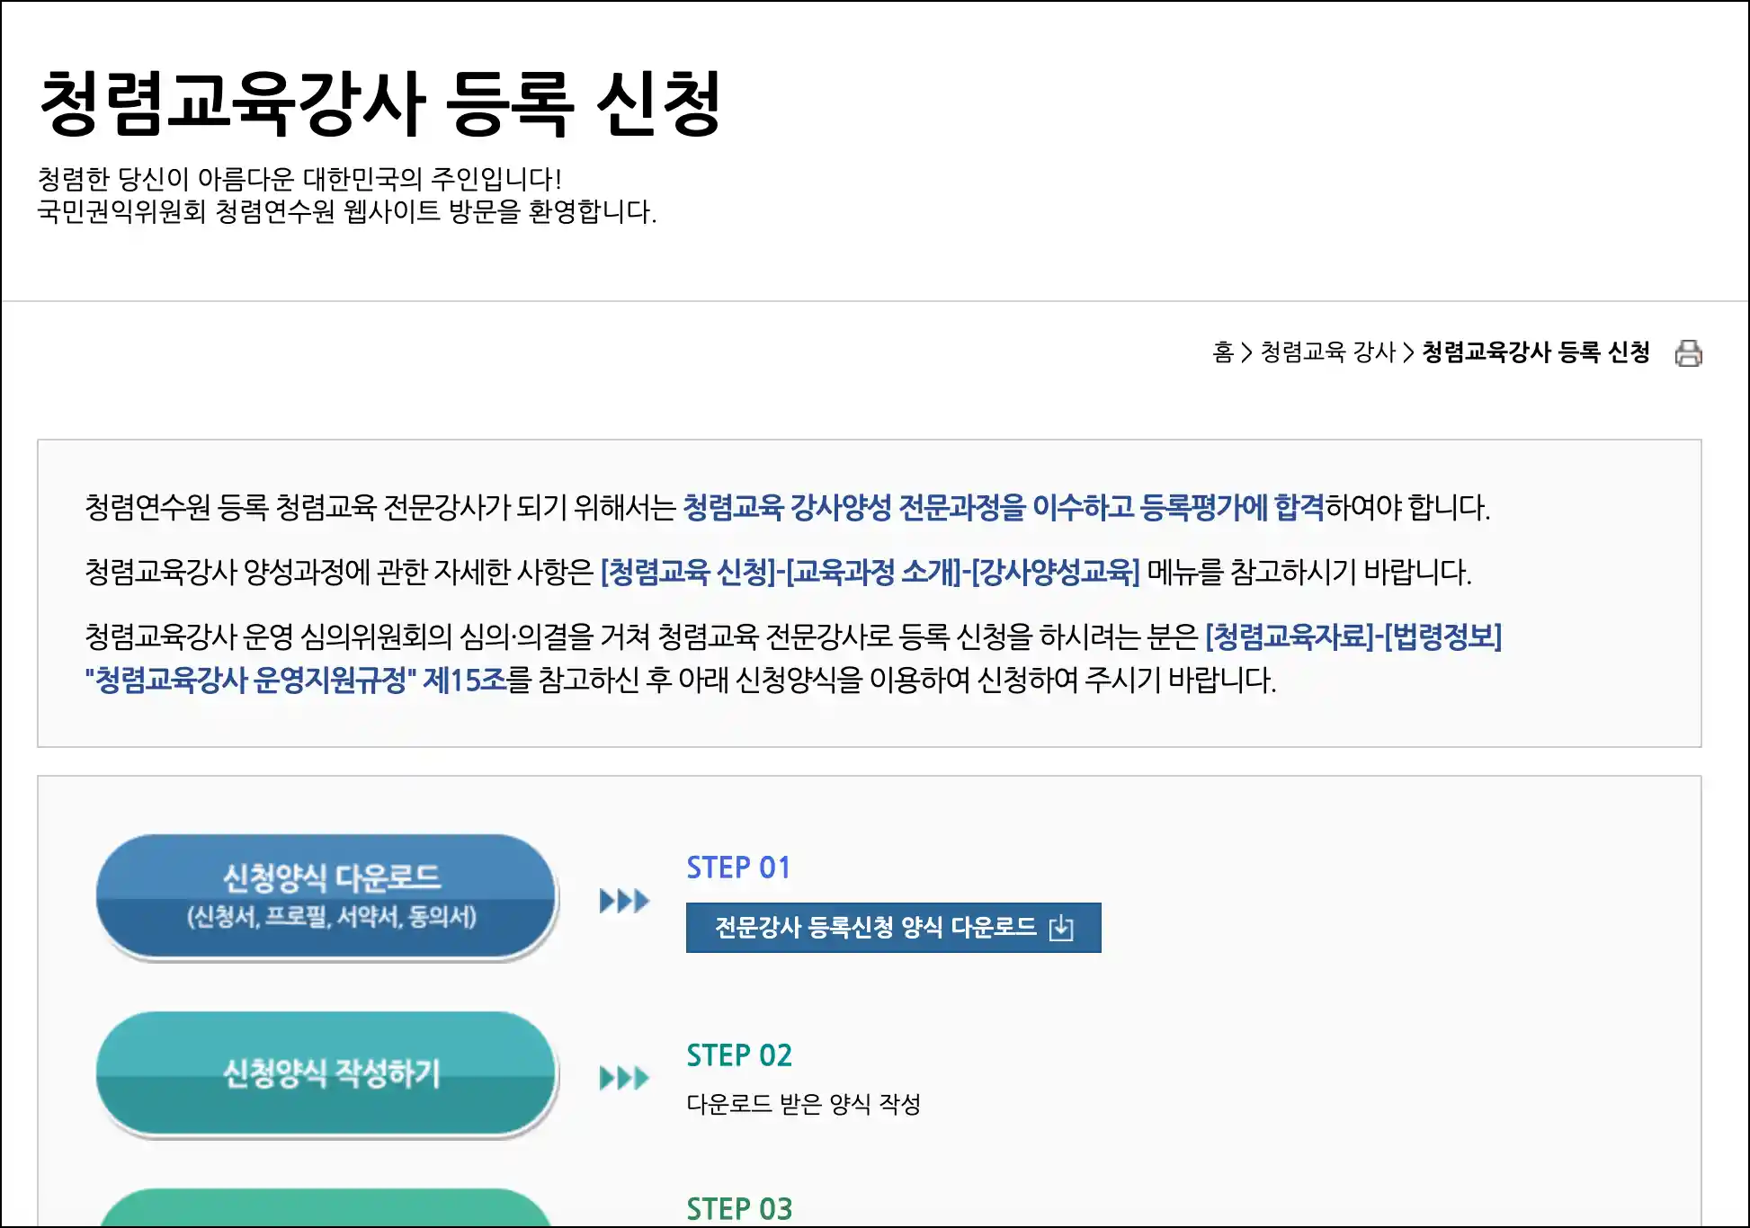The height and width of the screenshot is (1228, 1750).
Task: Click the STEP 03 heading
Action: 739,1209
